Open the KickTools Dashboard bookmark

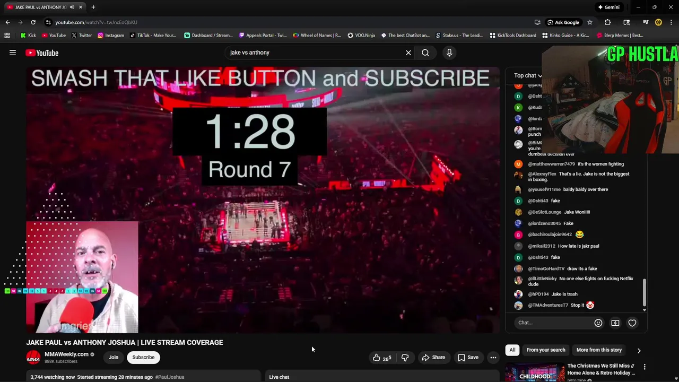513,36
